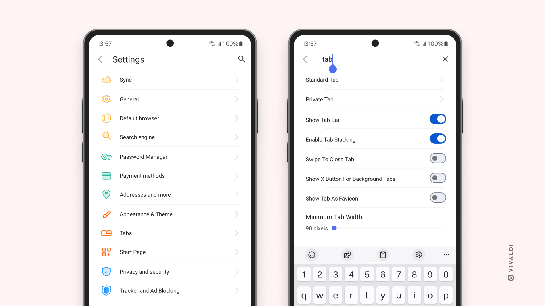Viewport: 545px width, 306px height.
Task: Open settings search with magnifier icon
Action: point(242,59)
